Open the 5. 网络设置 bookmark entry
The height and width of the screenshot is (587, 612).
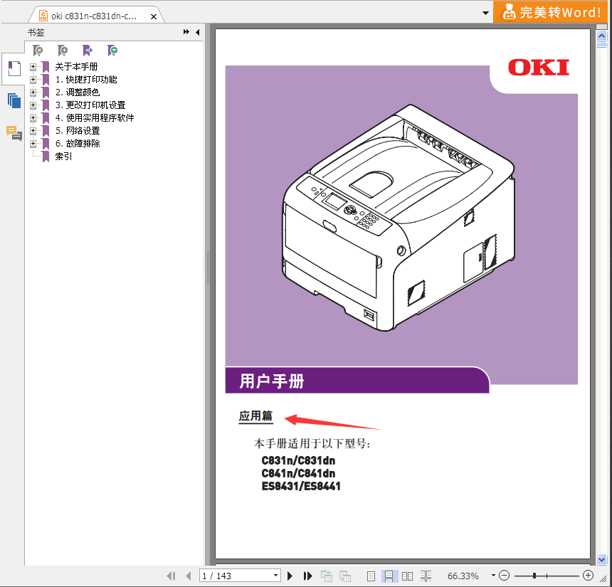click(x=78, y=131)
